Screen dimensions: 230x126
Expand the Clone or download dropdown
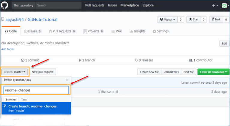(x=214, y=72)
